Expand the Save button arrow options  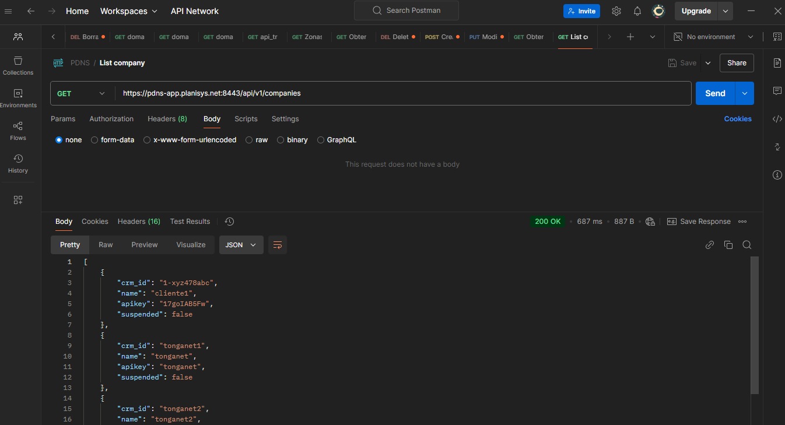click(x=708, y=63)
